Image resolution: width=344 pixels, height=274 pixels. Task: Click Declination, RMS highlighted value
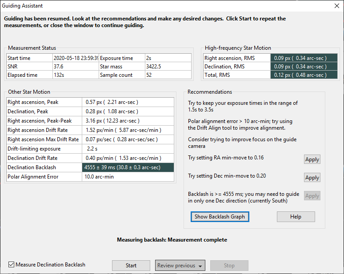point(304,67)
